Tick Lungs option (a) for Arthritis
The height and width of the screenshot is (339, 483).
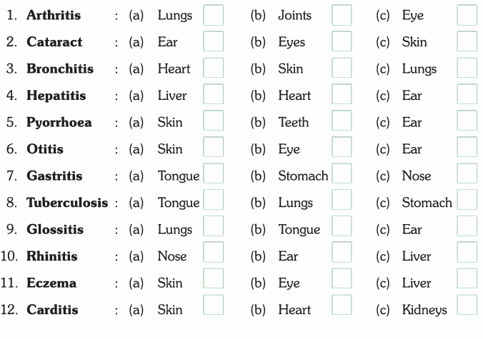[x=213, y=15]
